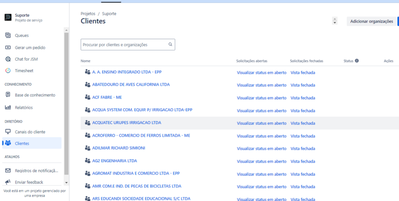Click organization icon beside ACROFERRO - COMERCIO DE FERROS
This screenshot has height=201, width=399.
click(88, 135)
